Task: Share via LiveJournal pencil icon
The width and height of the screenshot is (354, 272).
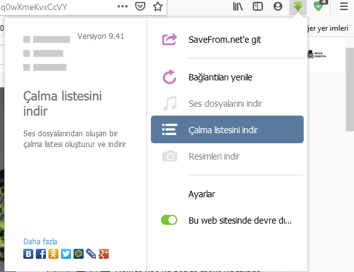Action: click(x=91, y=254)
